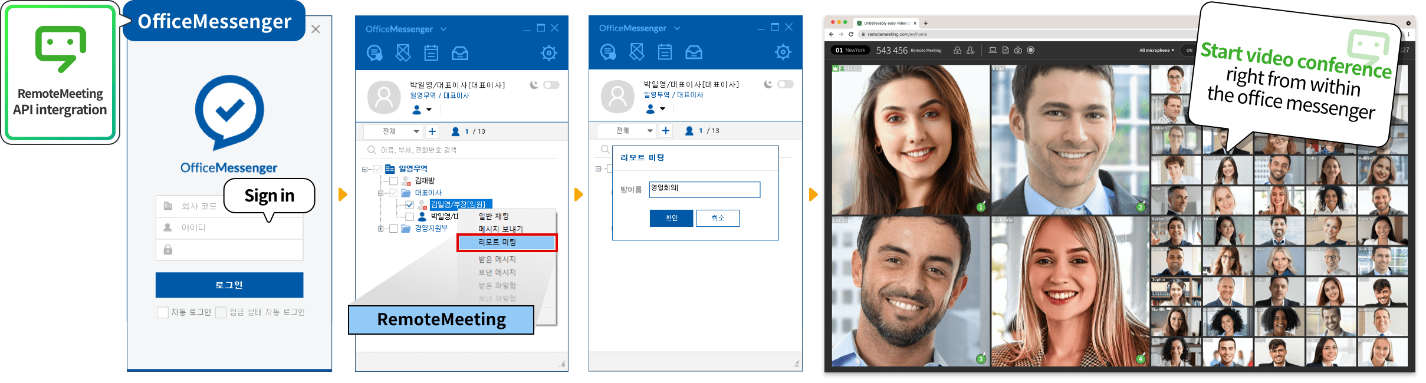Open the schedule calendar icon in contact-list window
This screenshot has height=383, width=1426.
[x=431, y=53]
